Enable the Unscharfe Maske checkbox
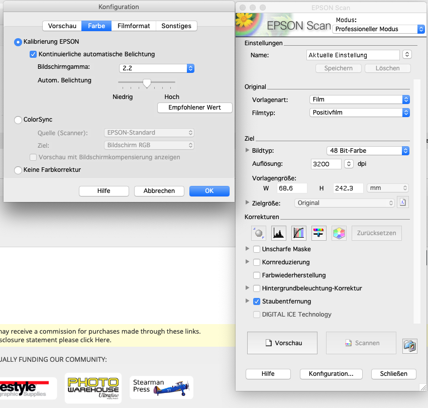Screen dimensions: 428x408 (x=257, y=249)
